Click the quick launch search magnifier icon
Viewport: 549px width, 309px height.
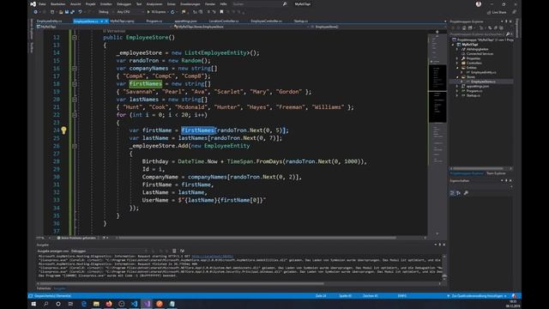285,4
